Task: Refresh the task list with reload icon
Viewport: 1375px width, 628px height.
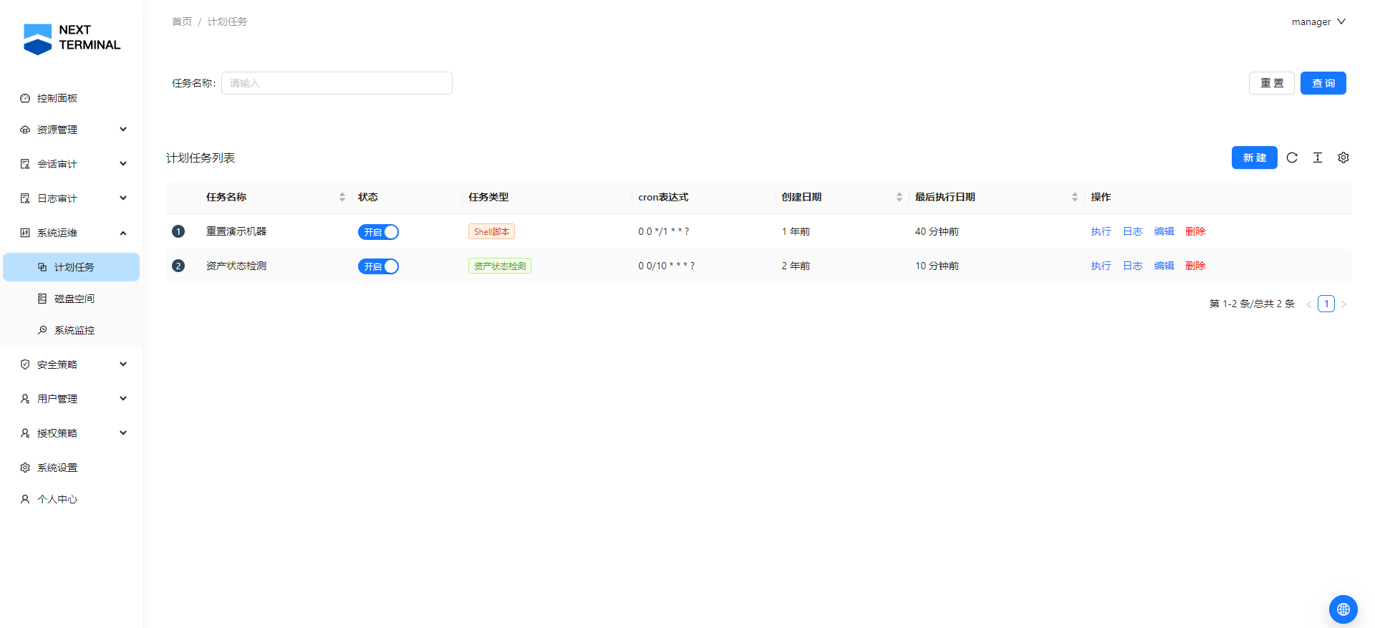Action: tap(1292, 158)
